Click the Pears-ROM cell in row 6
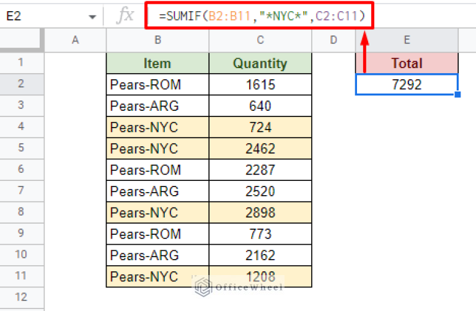476x311 pixels. coord(157,170)
